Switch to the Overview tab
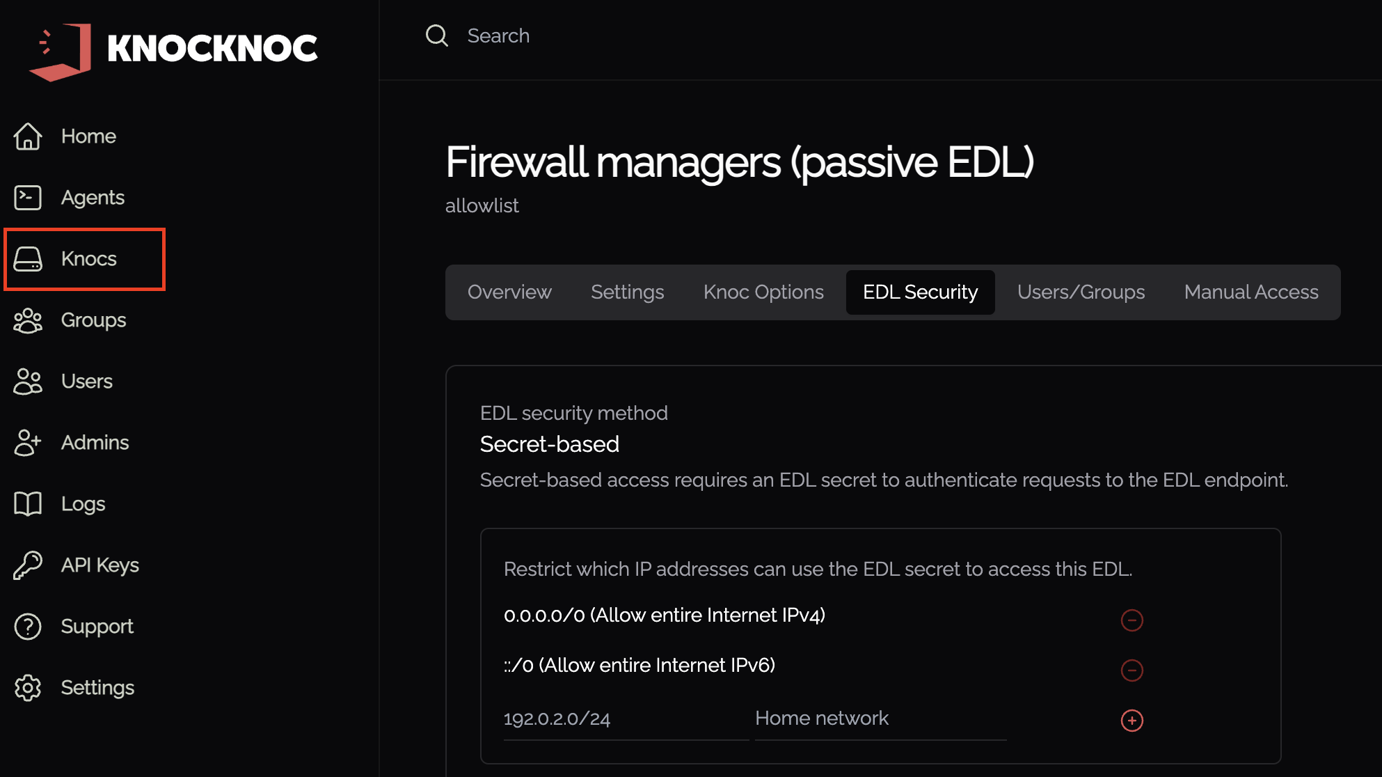 tap(509, 292)
